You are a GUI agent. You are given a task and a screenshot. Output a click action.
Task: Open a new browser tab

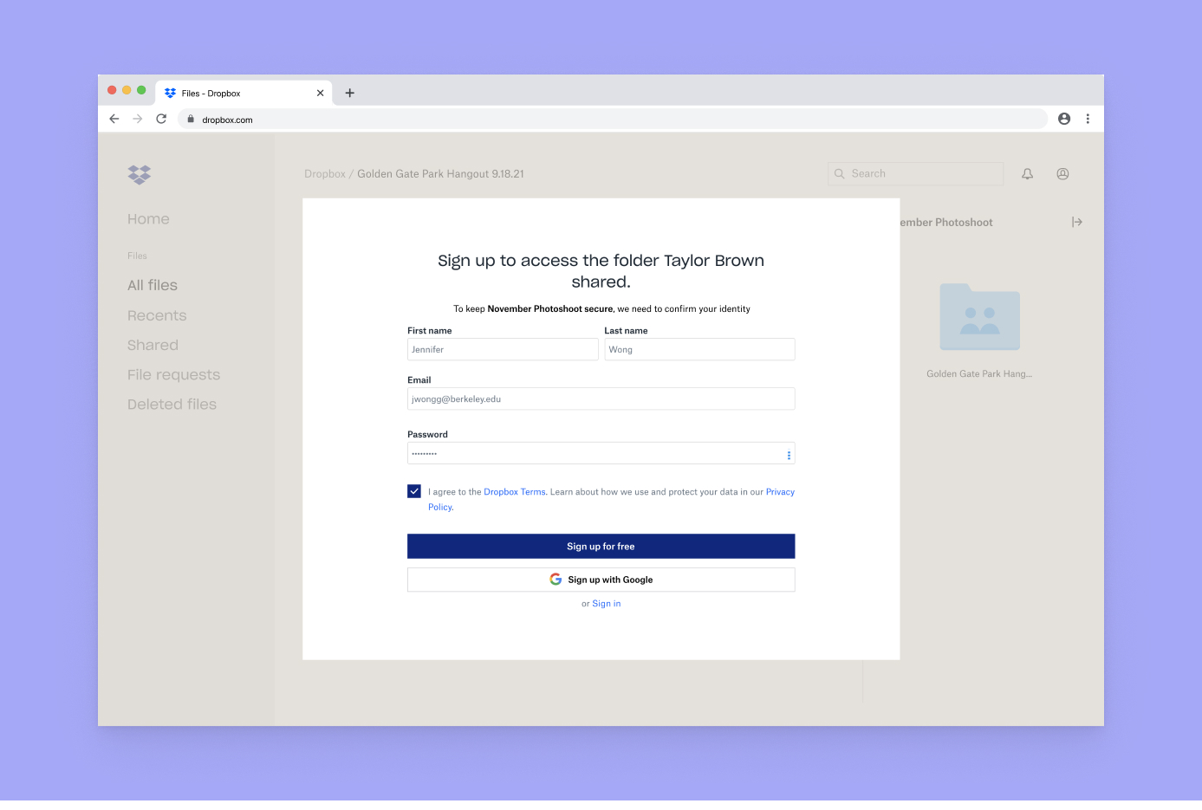point(350,93)
